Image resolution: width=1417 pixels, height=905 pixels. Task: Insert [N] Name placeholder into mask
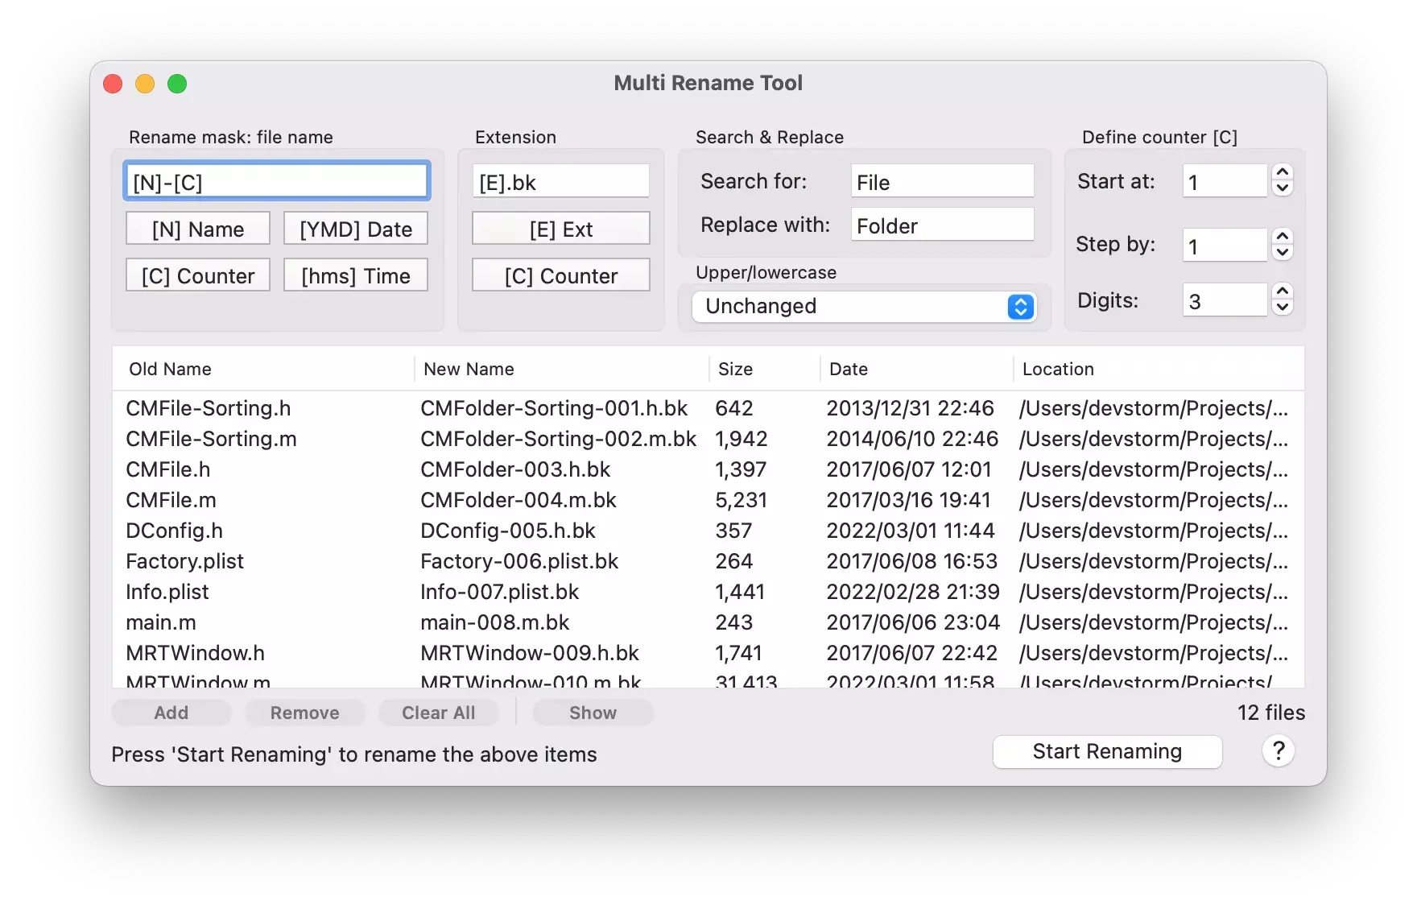pos(198,229)
